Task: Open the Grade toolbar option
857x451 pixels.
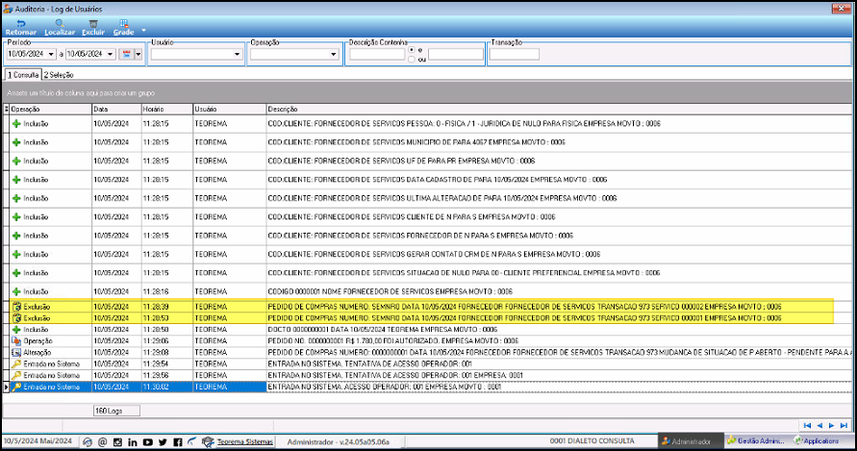Action: pos(123,27)
